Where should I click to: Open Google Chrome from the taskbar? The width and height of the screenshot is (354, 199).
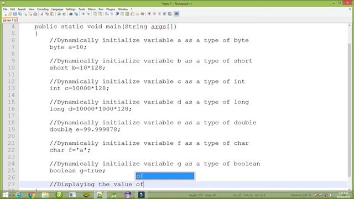(32, 195)
